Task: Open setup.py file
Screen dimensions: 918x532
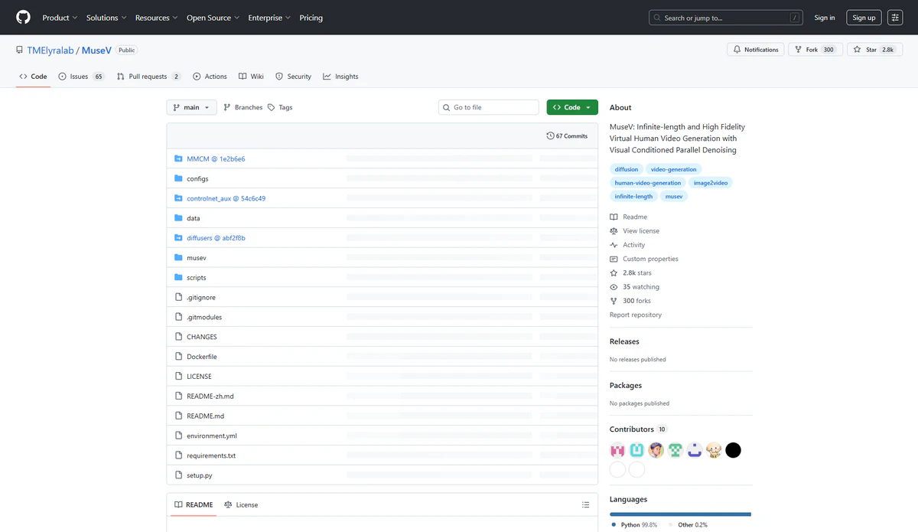Action: [200, 475]
